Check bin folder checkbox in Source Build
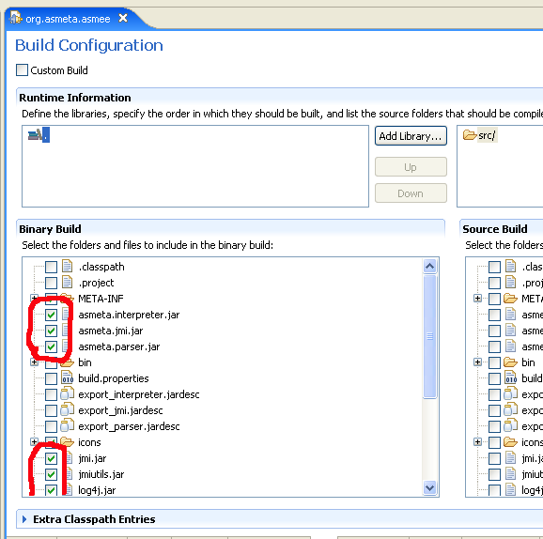The image size is (543, 539). point(494,362)
